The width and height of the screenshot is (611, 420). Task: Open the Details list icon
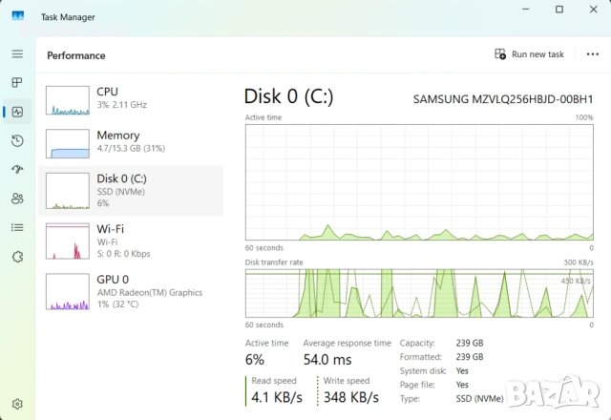17,227
